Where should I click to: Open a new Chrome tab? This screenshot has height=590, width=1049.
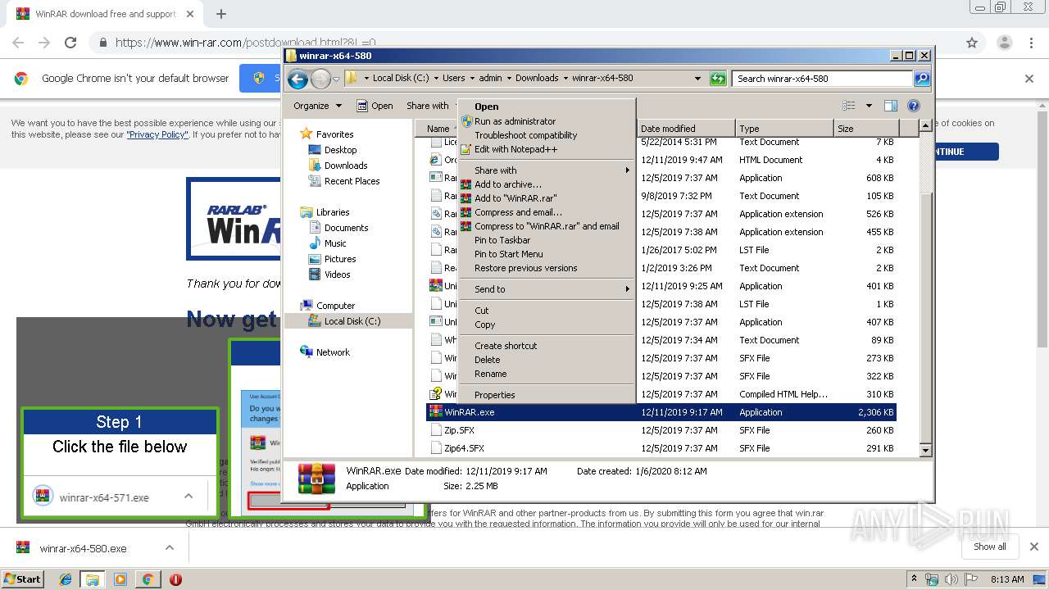tap(220, 14)
